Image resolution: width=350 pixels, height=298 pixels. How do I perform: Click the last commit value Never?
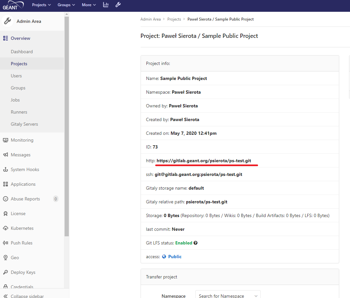[178, 229]
